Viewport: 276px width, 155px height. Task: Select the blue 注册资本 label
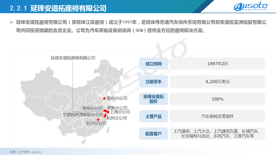tap(153, 81)
